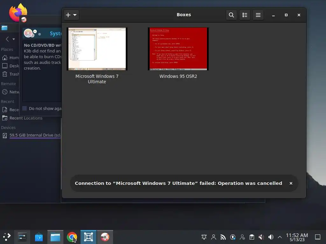Open the Microsoft Windows 7 Ultimate thumbnail
Screen dimensions: 326x244
tap(97, 49)
